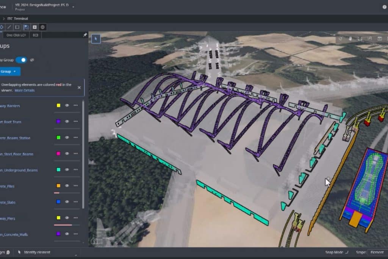The height and width of the screenshot is (259, 388).
Task: Dismiss the overlapping elements notice
Action: [x=79, y=87]
